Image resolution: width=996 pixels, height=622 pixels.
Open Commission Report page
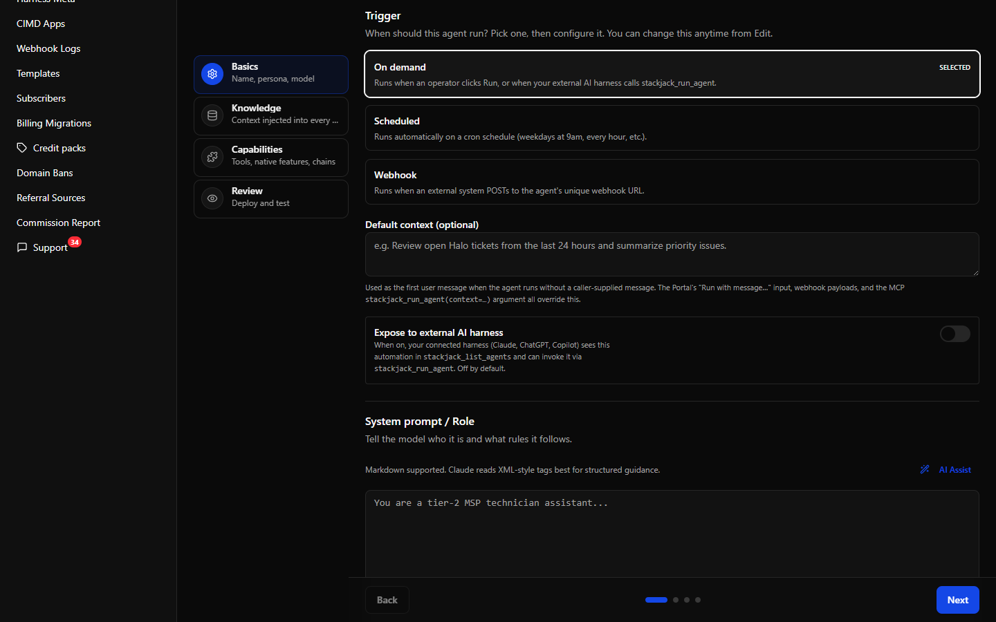(x=59, y=223)
